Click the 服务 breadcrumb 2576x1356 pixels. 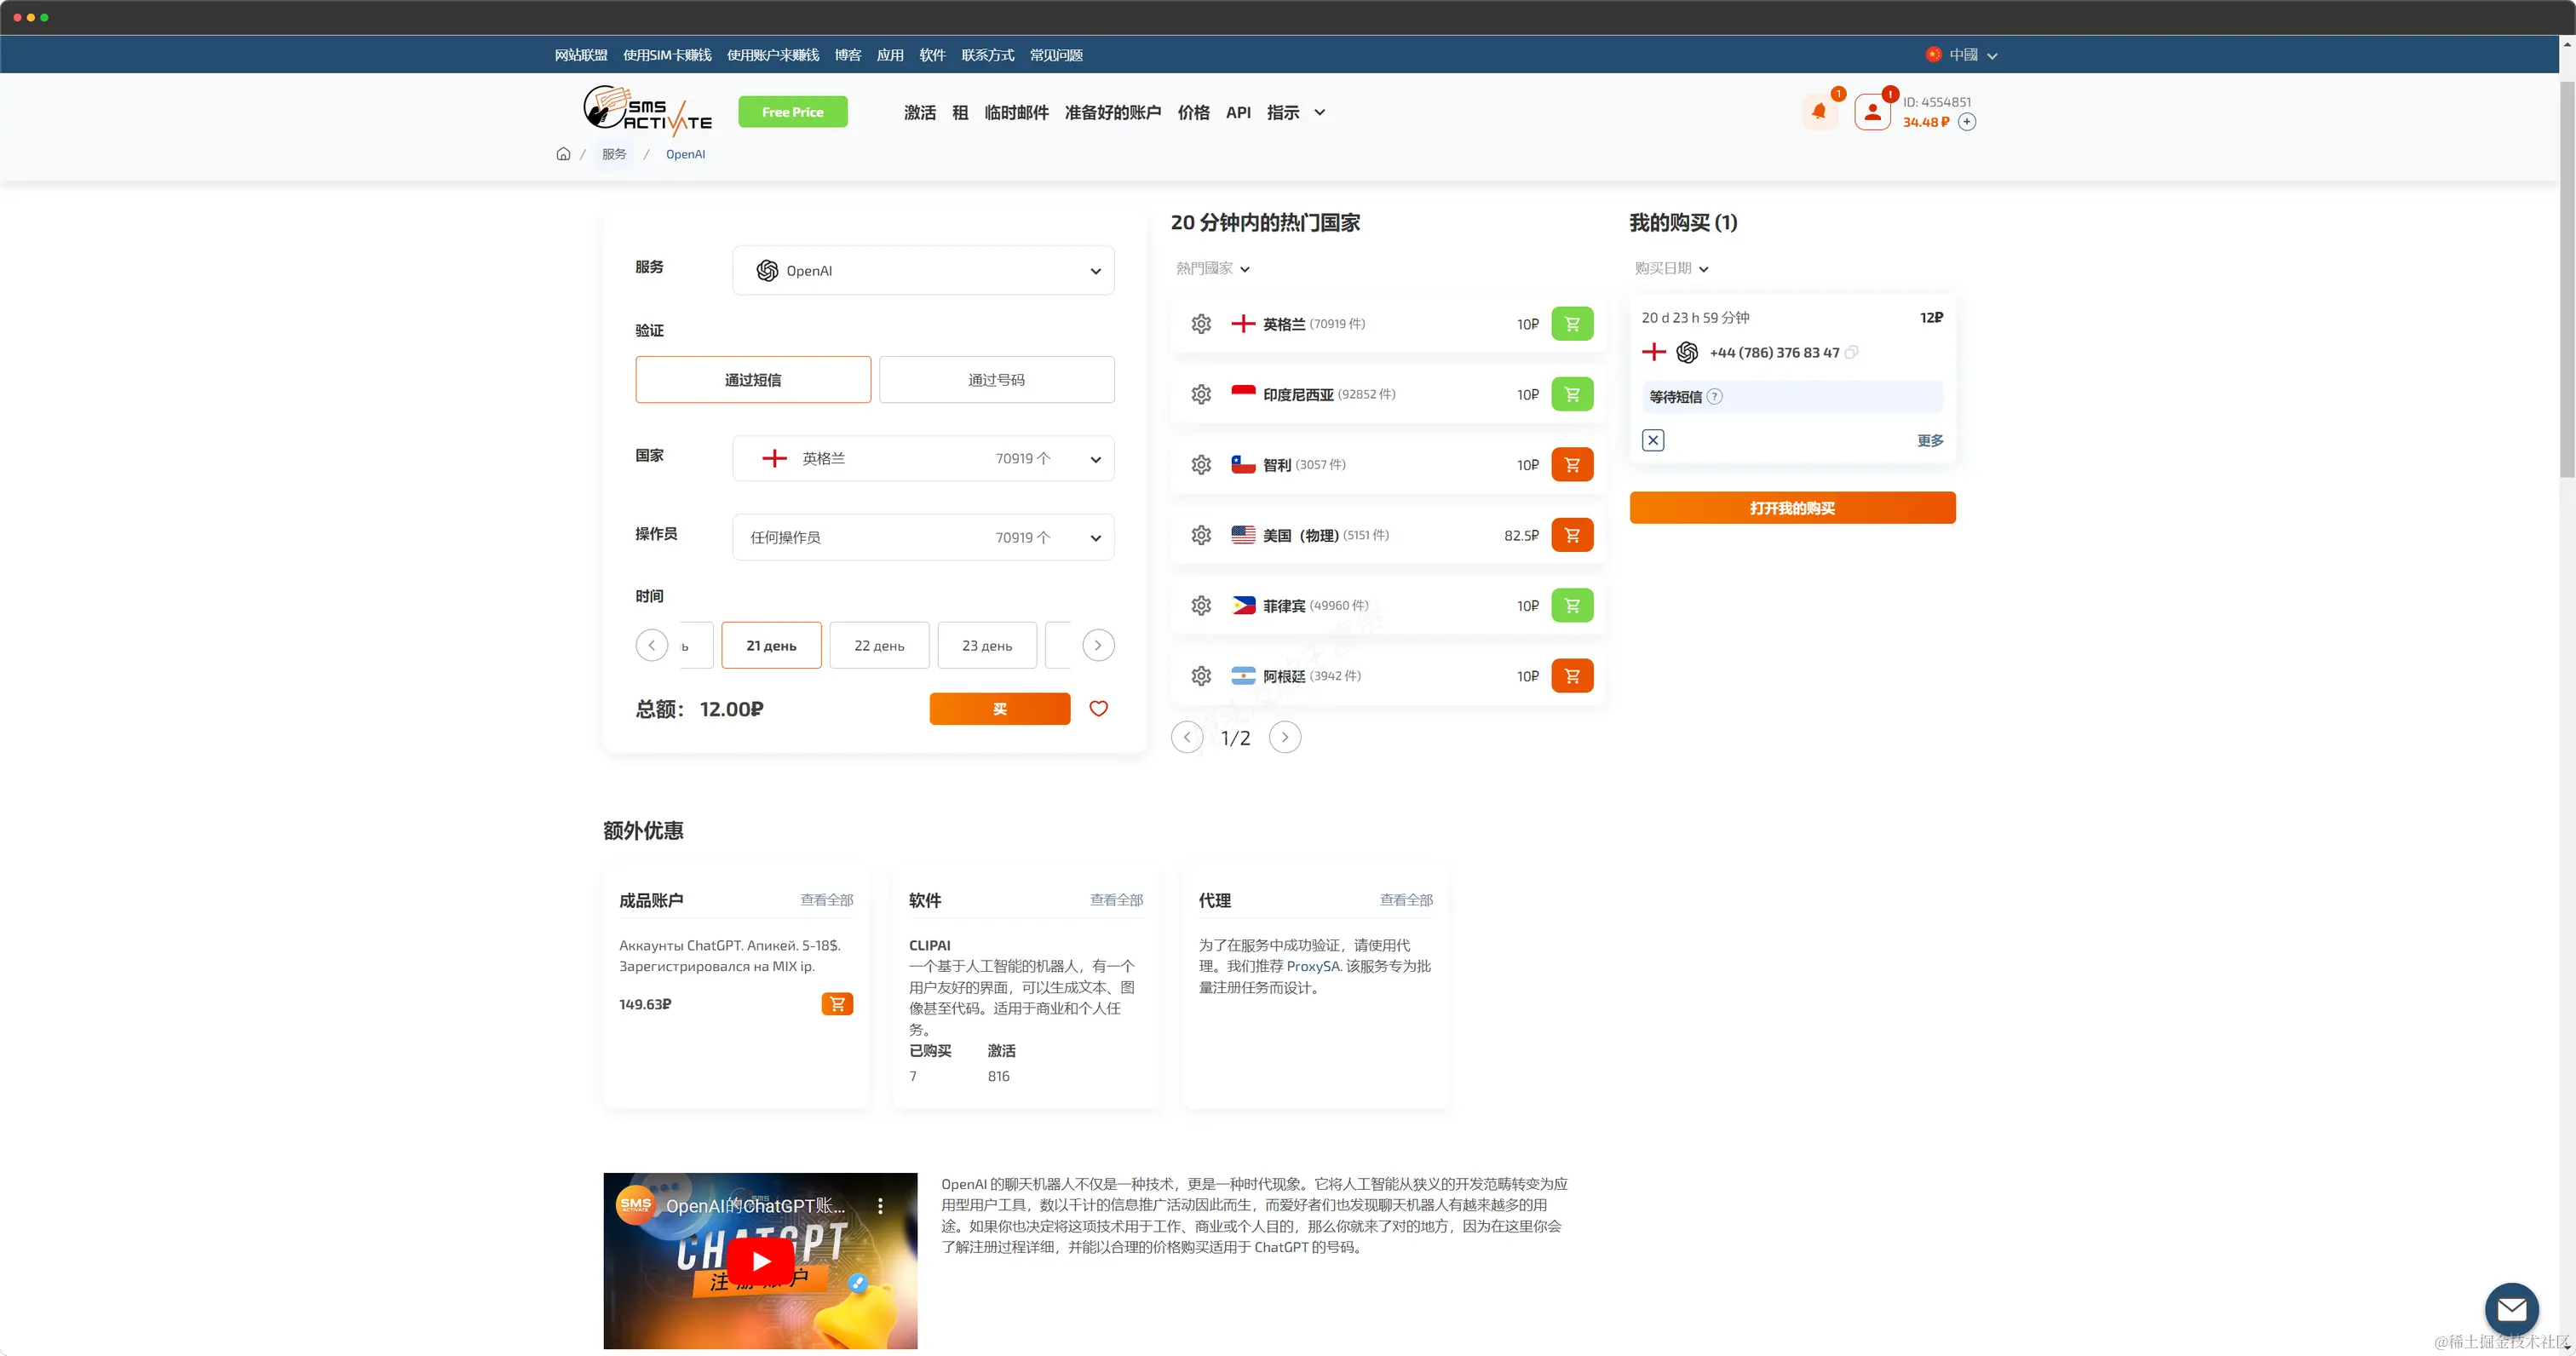point(614,154)
